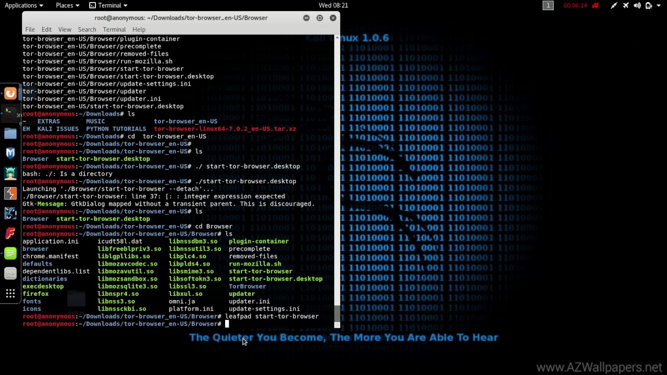This screenshot has height=375, width=667.
Task: Open the Applications menu
Action: click(24, 5)
